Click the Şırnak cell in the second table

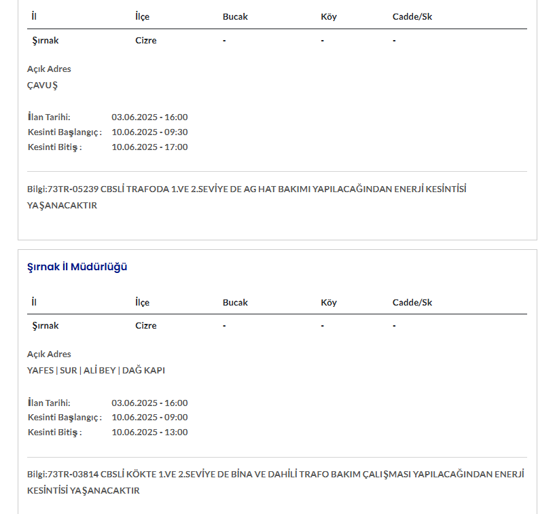coord(46,325)
